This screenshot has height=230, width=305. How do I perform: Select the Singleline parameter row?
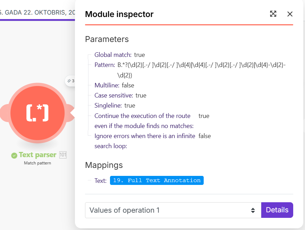point(115,105)
